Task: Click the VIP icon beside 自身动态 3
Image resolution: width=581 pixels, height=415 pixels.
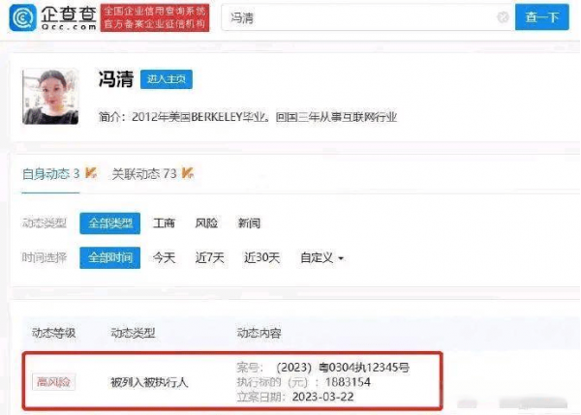Action: pos(91,173)
